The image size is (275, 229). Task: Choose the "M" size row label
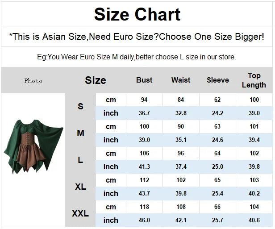tap(80, 133)
